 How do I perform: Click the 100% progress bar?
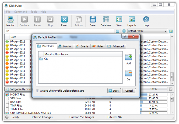[154, 89]
